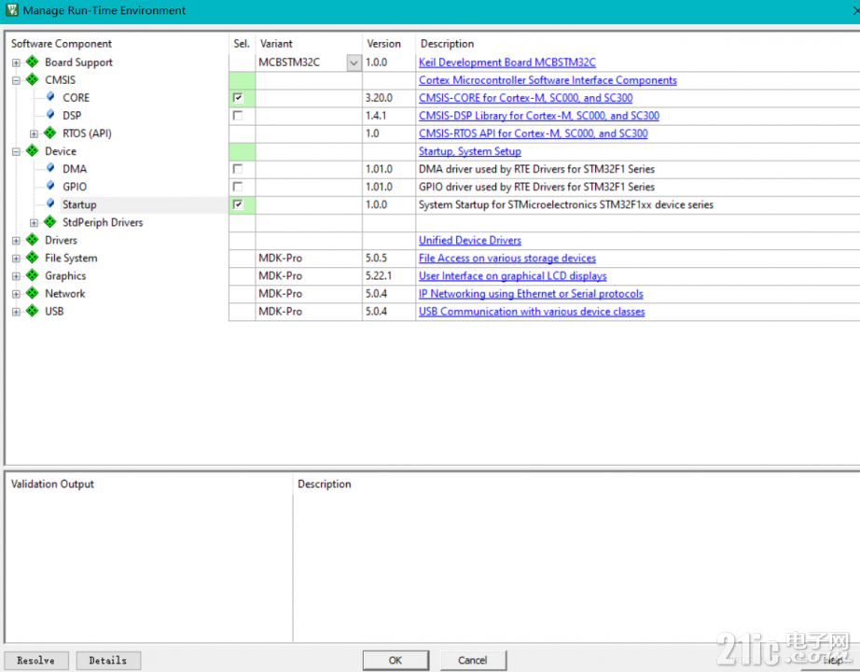Open User Interface on graphical LCD displays link
Viewport: 860px width, 672px height.
513,276
